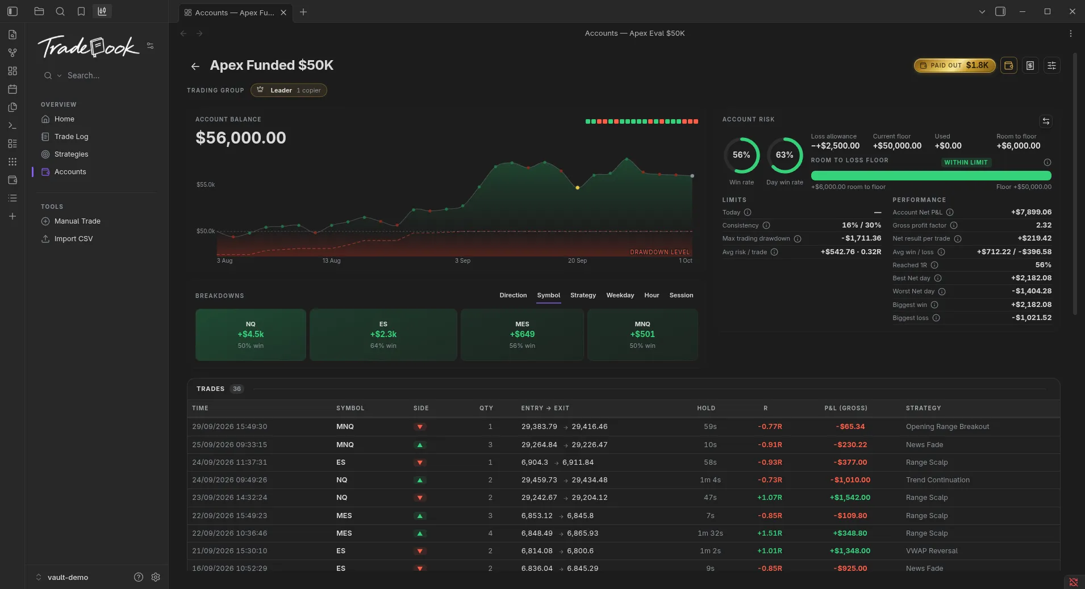1085x589 pixels.
Task: Click the plus icon in the ribbon
Action: [12, 216]
